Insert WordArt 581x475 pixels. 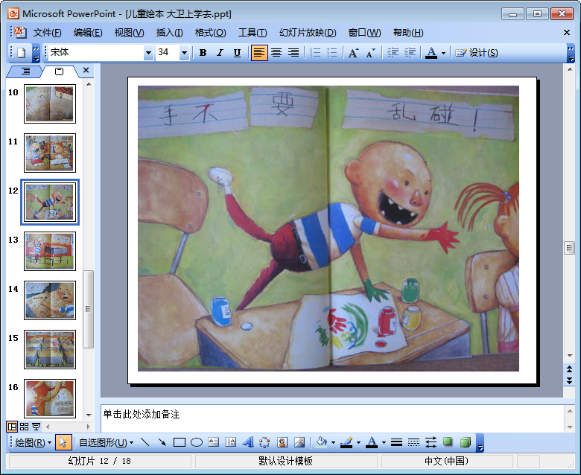(x=248, y=442)
